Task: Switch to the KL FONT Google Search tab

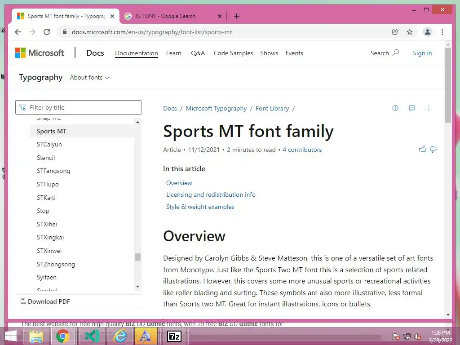Action: point(165,16)
